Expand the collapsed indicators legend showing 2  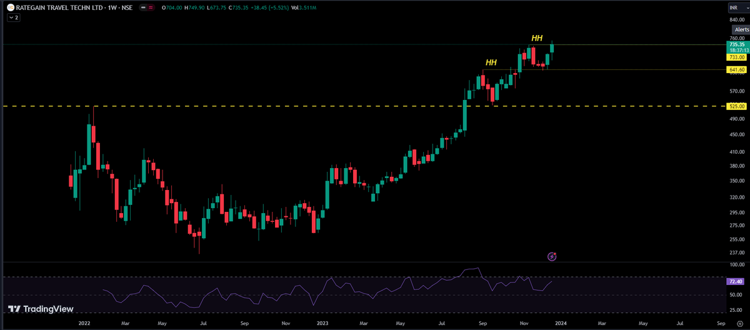pos(14,18)
